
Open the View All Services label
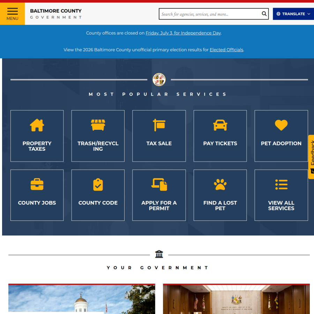[281, 205]
